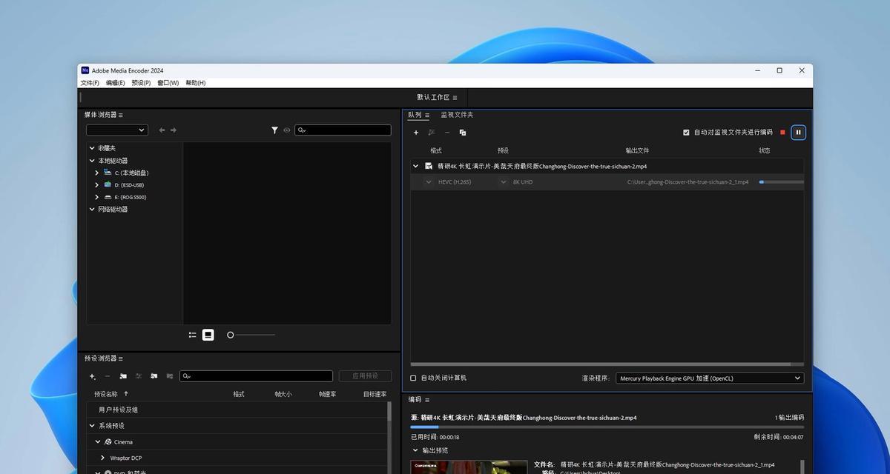
Task: Expand the C: (本地磁盘) drive
Action: coord(97,173)
